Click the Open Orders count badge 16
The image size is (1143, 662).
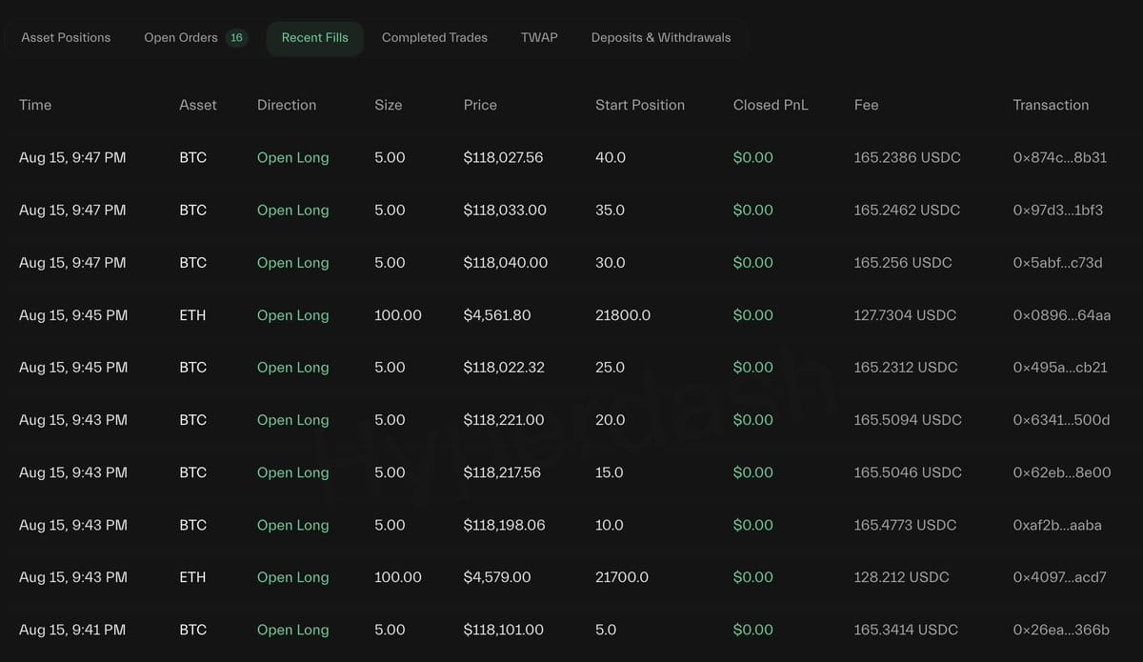236,38
